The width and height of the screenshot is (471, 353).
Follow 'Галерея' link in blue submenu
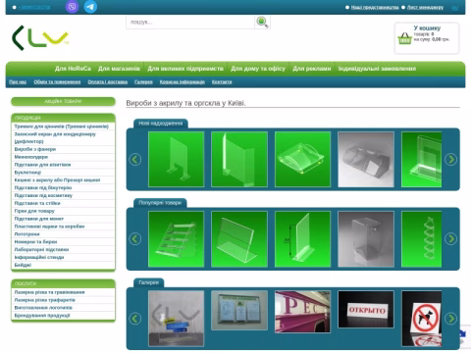[143, 82]
